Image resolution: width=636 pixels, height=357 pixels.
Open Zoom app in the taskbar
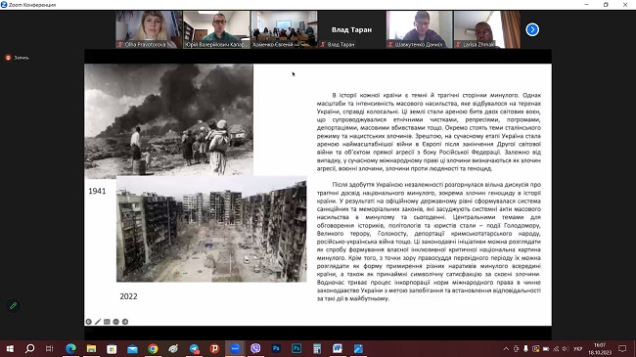235,348
